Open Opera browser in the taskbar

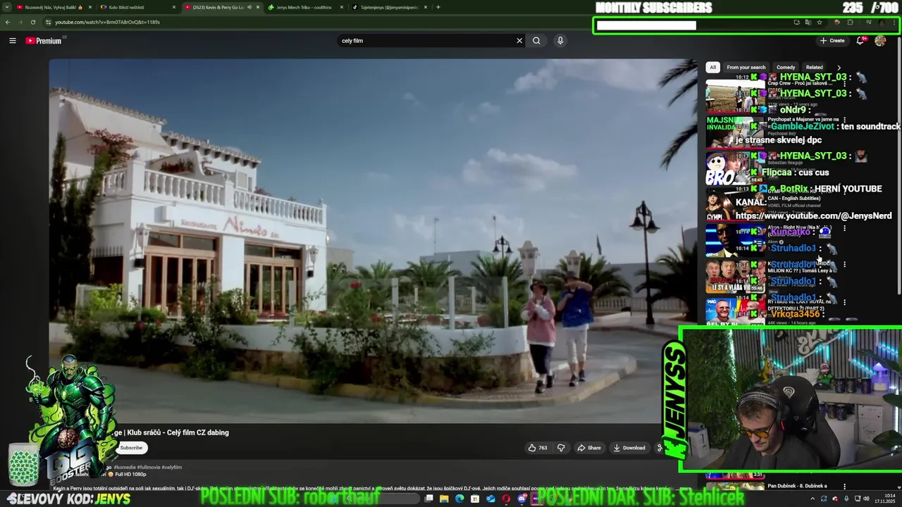[x=506, y=499]
